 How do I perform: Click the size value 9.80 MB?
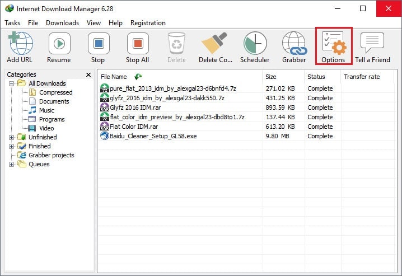tap(277, 136)
